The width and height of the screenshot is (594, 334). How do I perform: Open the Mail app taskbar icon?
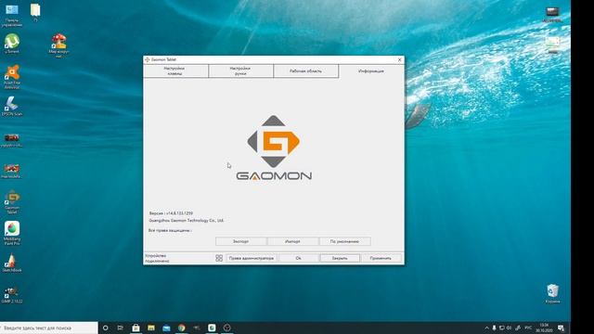pos(166,328)
